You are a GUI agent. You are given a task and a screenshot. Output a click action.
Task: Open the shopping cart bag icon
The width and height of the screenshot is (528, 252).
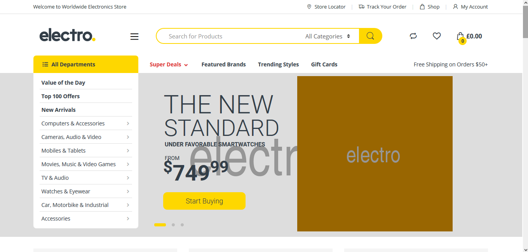(460, 36)
